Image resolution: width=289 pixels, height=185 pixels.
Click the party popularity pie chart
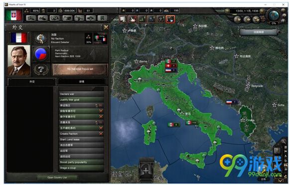(x=40, y=54)
